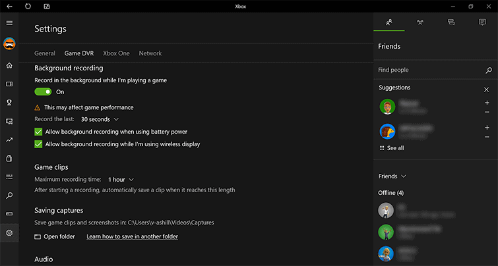Open hedgehog avatar suggested profile
The height and width of the screenshot is (266, 498).
tap(387, 132)
